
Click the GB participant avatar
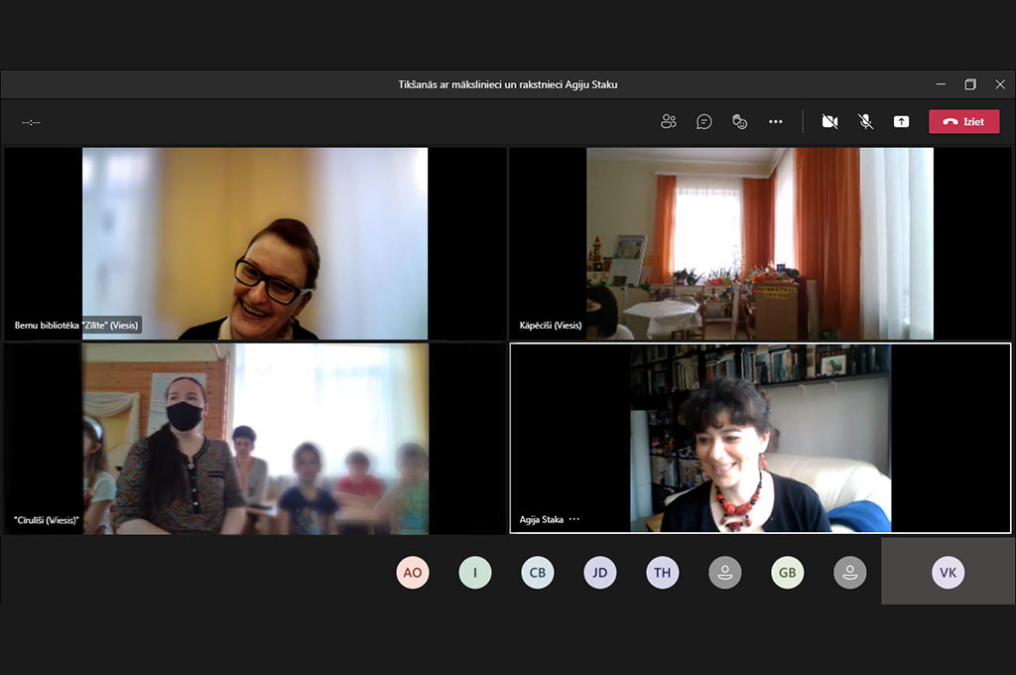pyautogui.click(x=787, y=573)
